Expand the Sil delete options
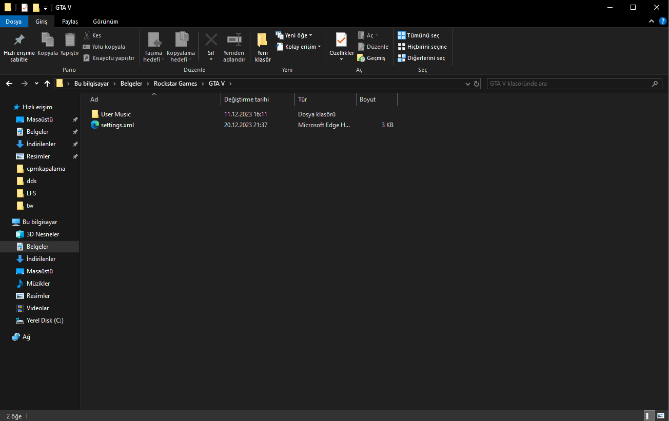Screen dimensions: 669x421 pos(211,59)
